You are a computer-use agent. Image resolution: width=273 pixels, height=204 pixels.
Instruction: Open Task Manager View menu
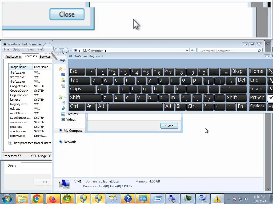click(x=31, y=49)
